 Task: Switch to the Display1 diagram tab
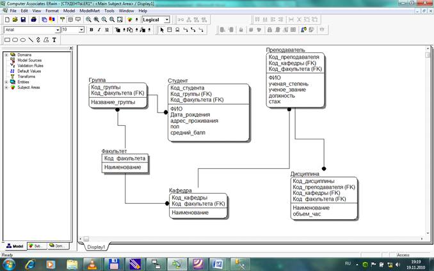click(x=96, y=246)
